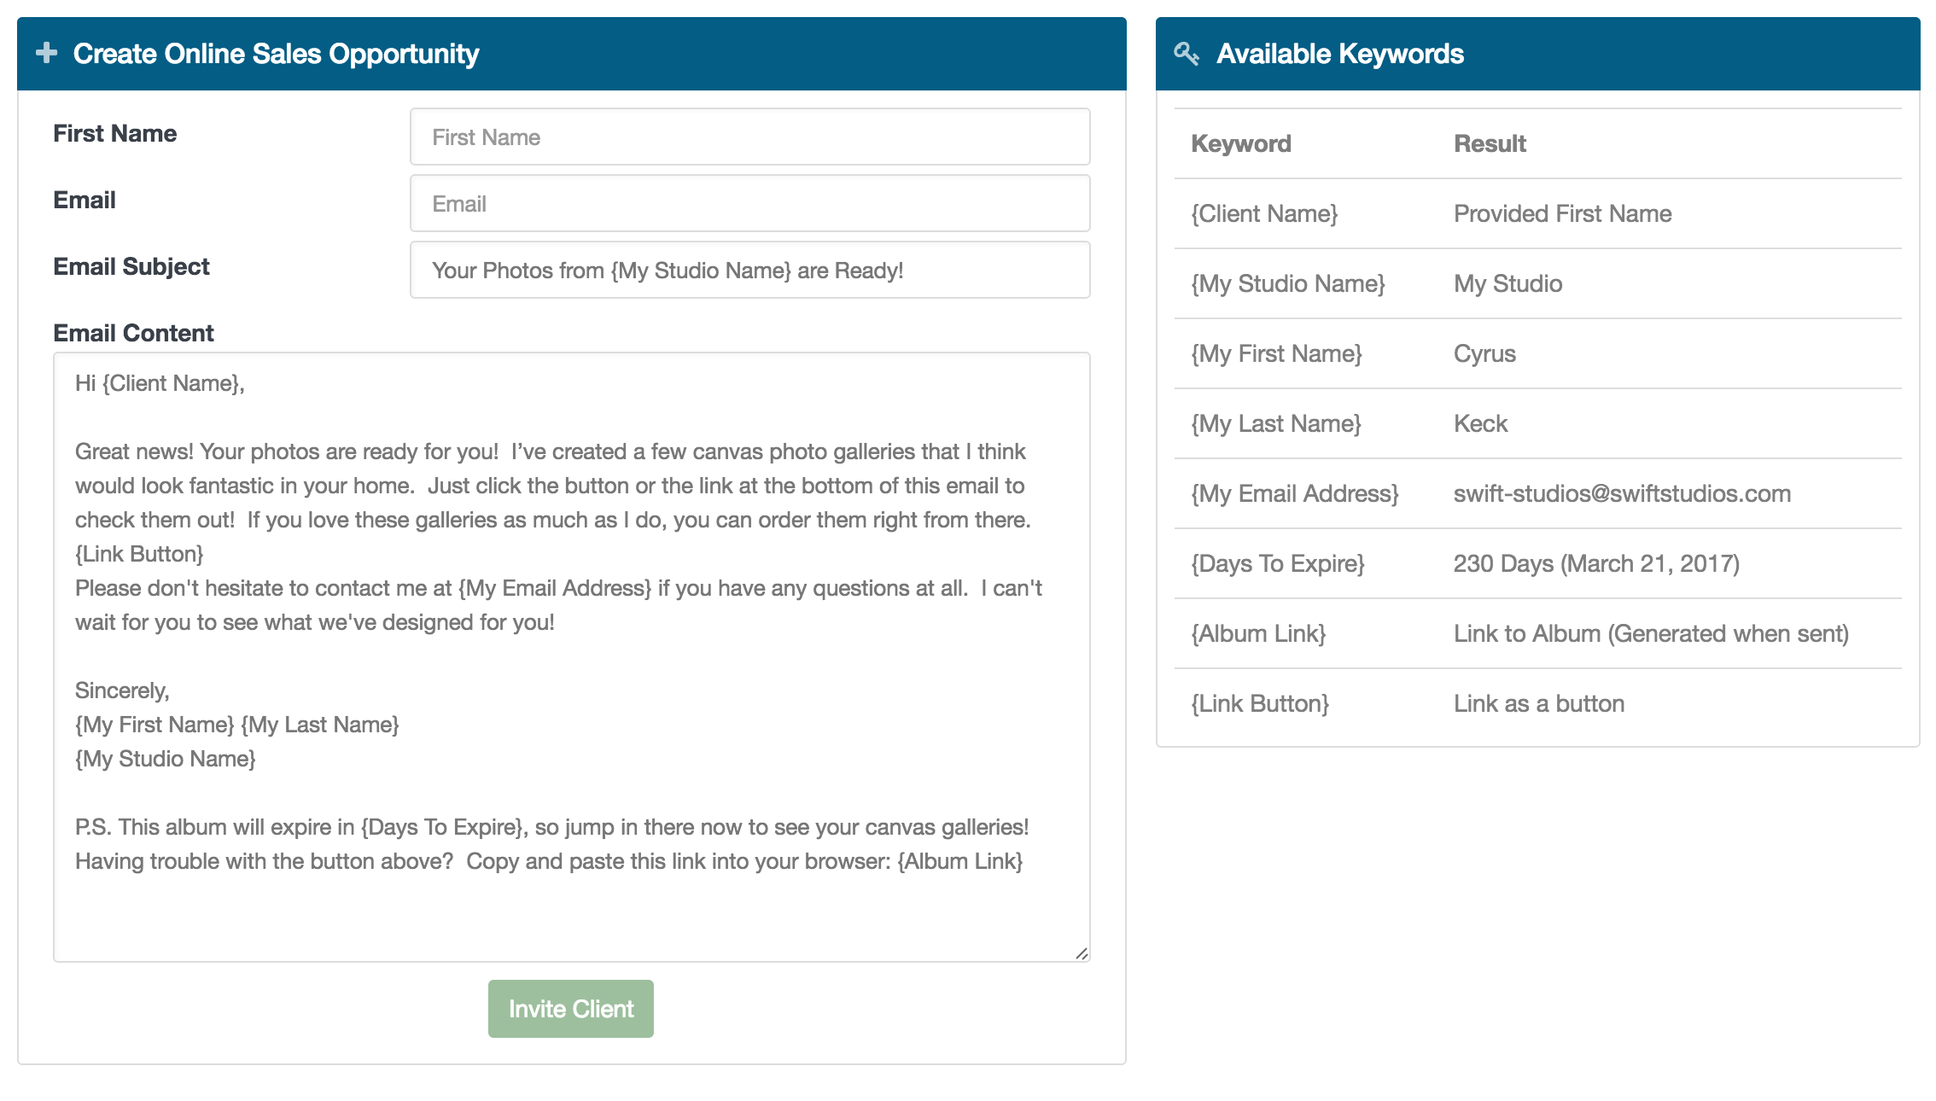Image resolution: width=1936 pixels, height=1101 pixels.
Task: Click 'Link to Album (Generated when sent)' text
Action: (x=1651, y=633)
